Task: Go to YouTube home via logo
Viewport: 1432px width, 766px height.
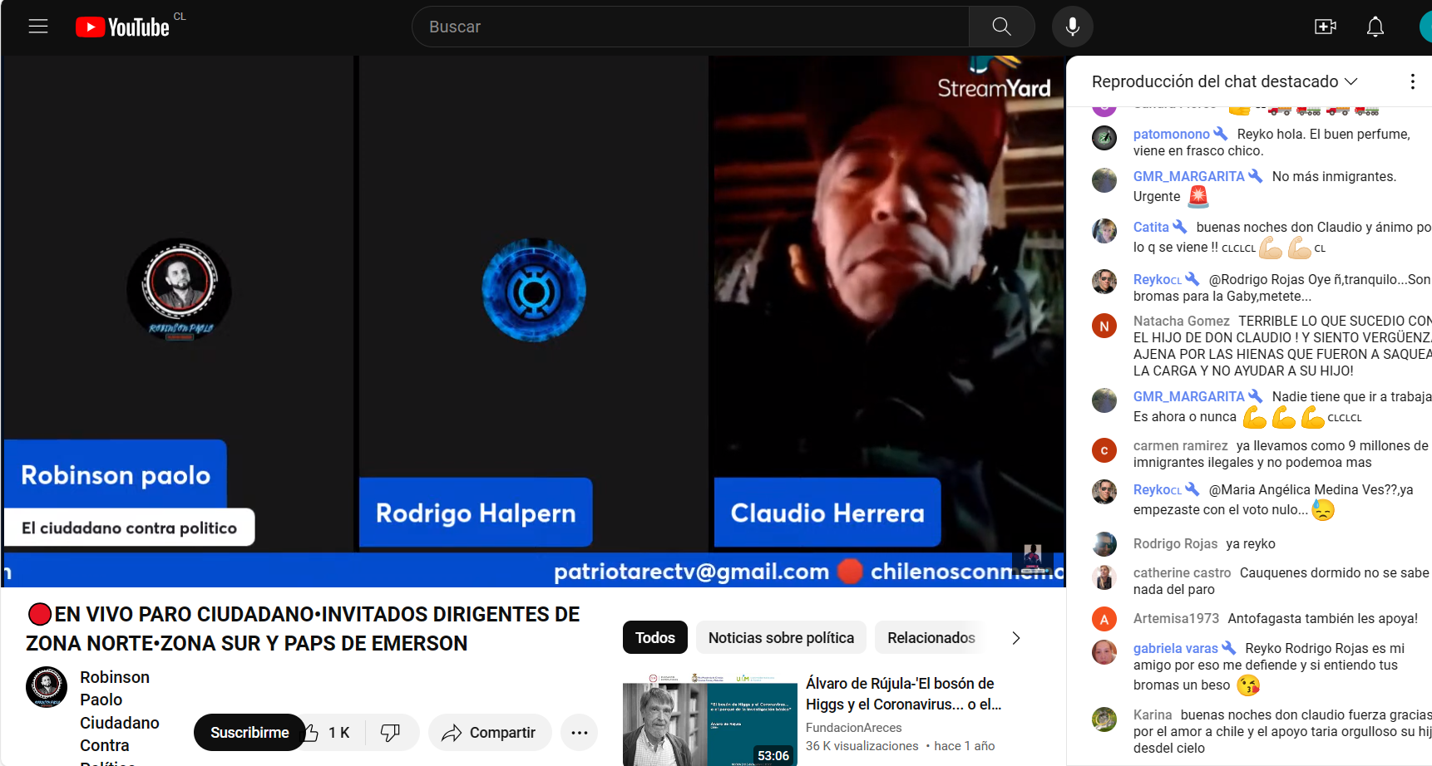Action: (123, 27)
